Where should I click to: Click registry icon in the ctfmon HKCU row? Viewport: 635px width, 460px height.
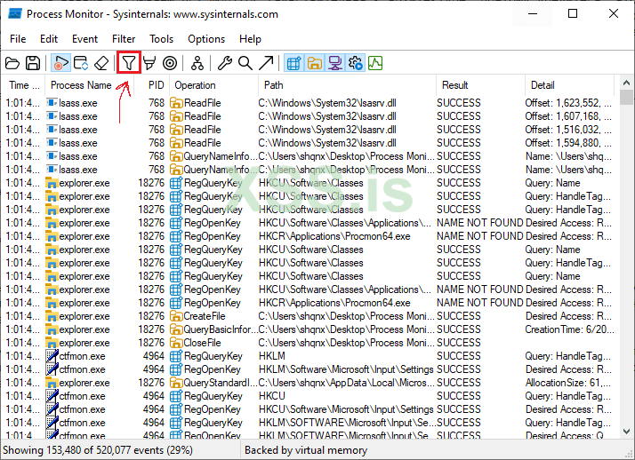pyautogui.click(x=176, y=396)
